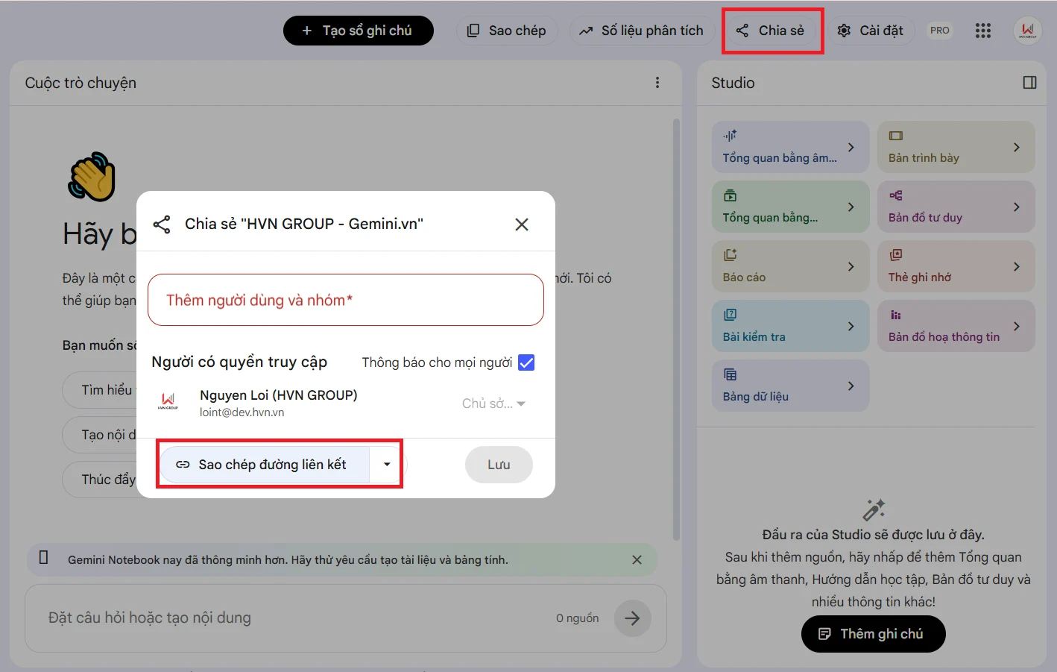The width and height of the screenshot is (1057, 672).
Task: Expand the Báo cáo chevron
Action: (x=851, y=266)
